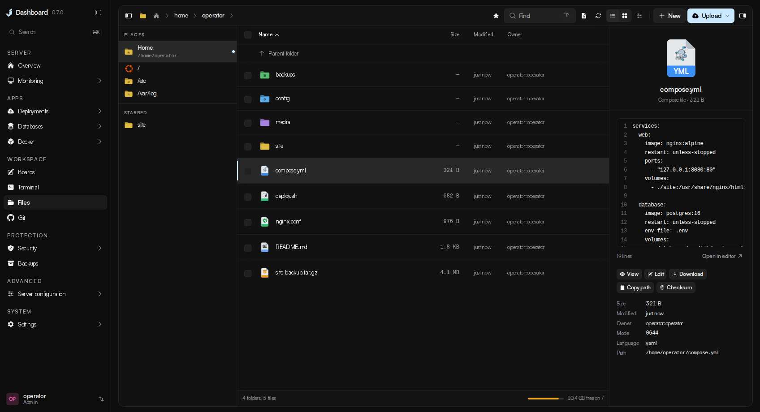
Task: Tick the select-all checkbox in header
Action: coord(248,35)
